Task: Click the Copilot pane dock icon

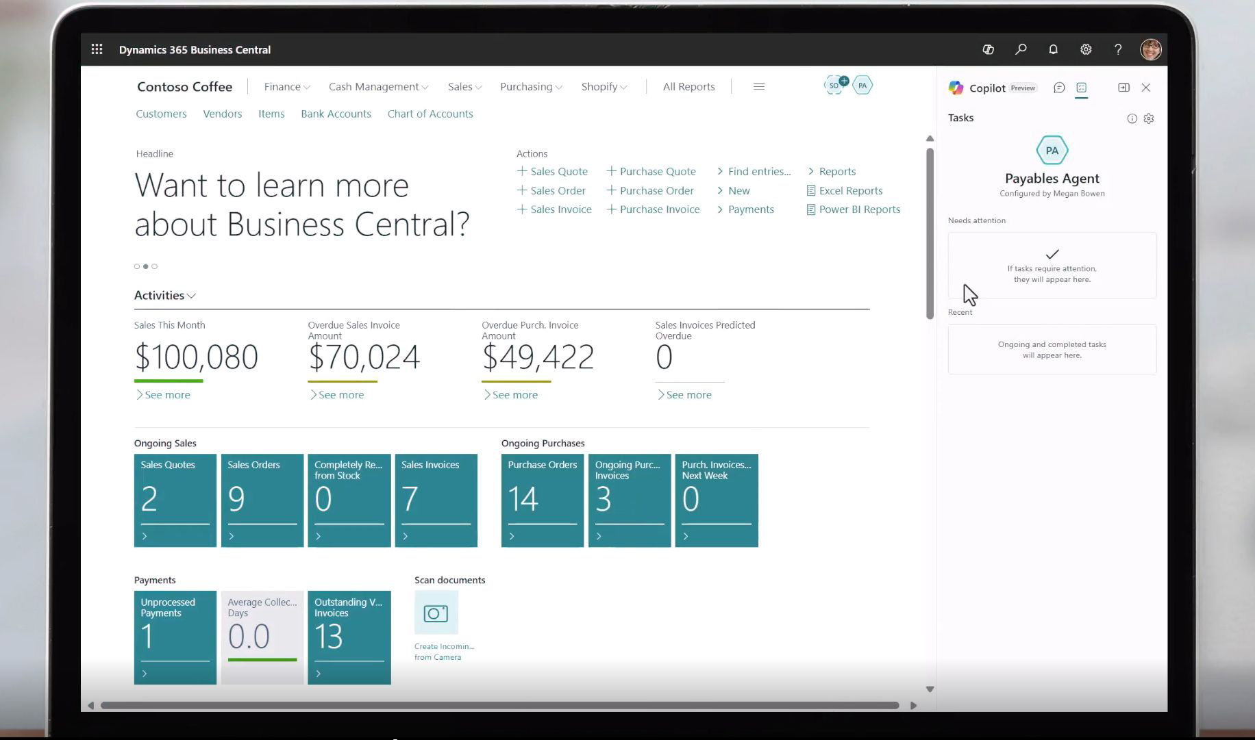Action: pos(1123,88)
